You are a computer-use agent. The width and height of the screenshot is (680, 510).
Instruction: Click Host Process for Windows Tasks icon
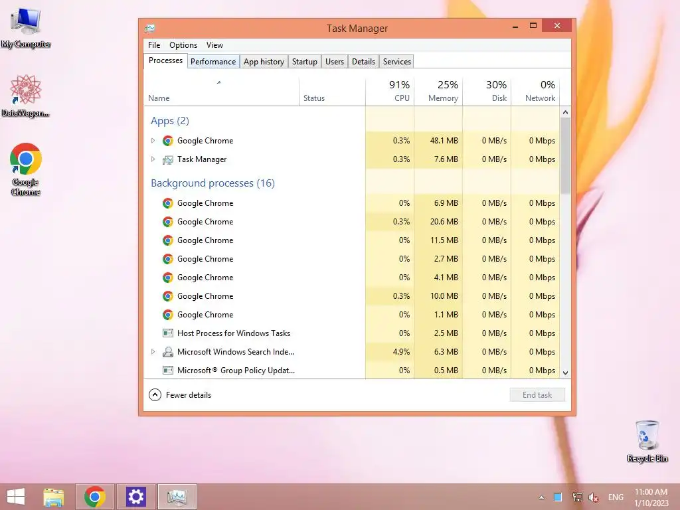(x=168, y=333)
